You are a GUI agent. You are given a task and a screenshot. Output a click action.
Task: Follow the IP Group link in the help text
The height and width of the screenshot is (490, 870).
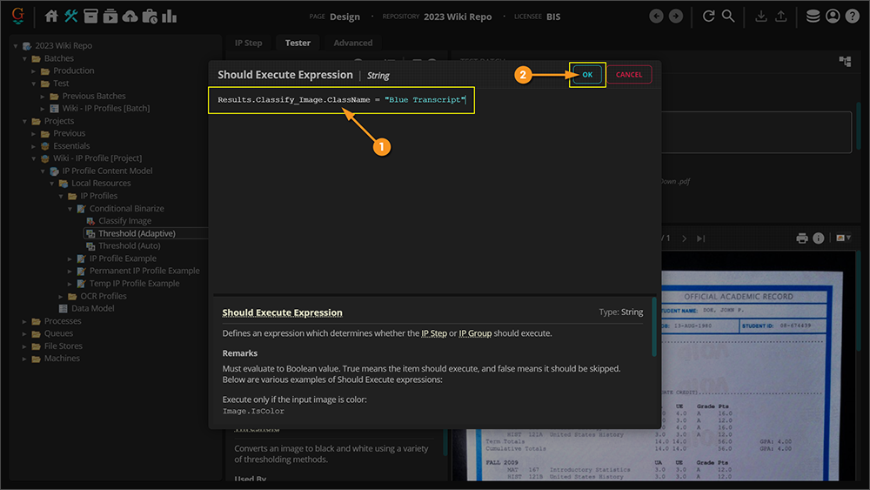pos(475,333)
